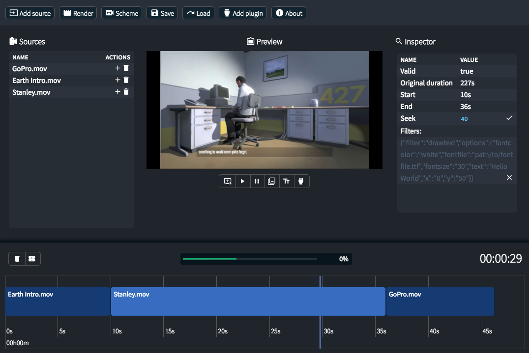
Task: Click the video preview frame
Action: [x=264, y=110]
